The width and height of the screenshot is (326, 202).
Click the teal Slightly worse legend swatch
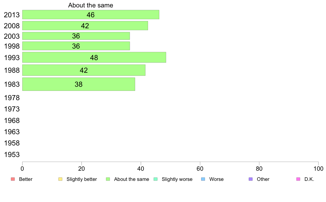click(156, 179)
